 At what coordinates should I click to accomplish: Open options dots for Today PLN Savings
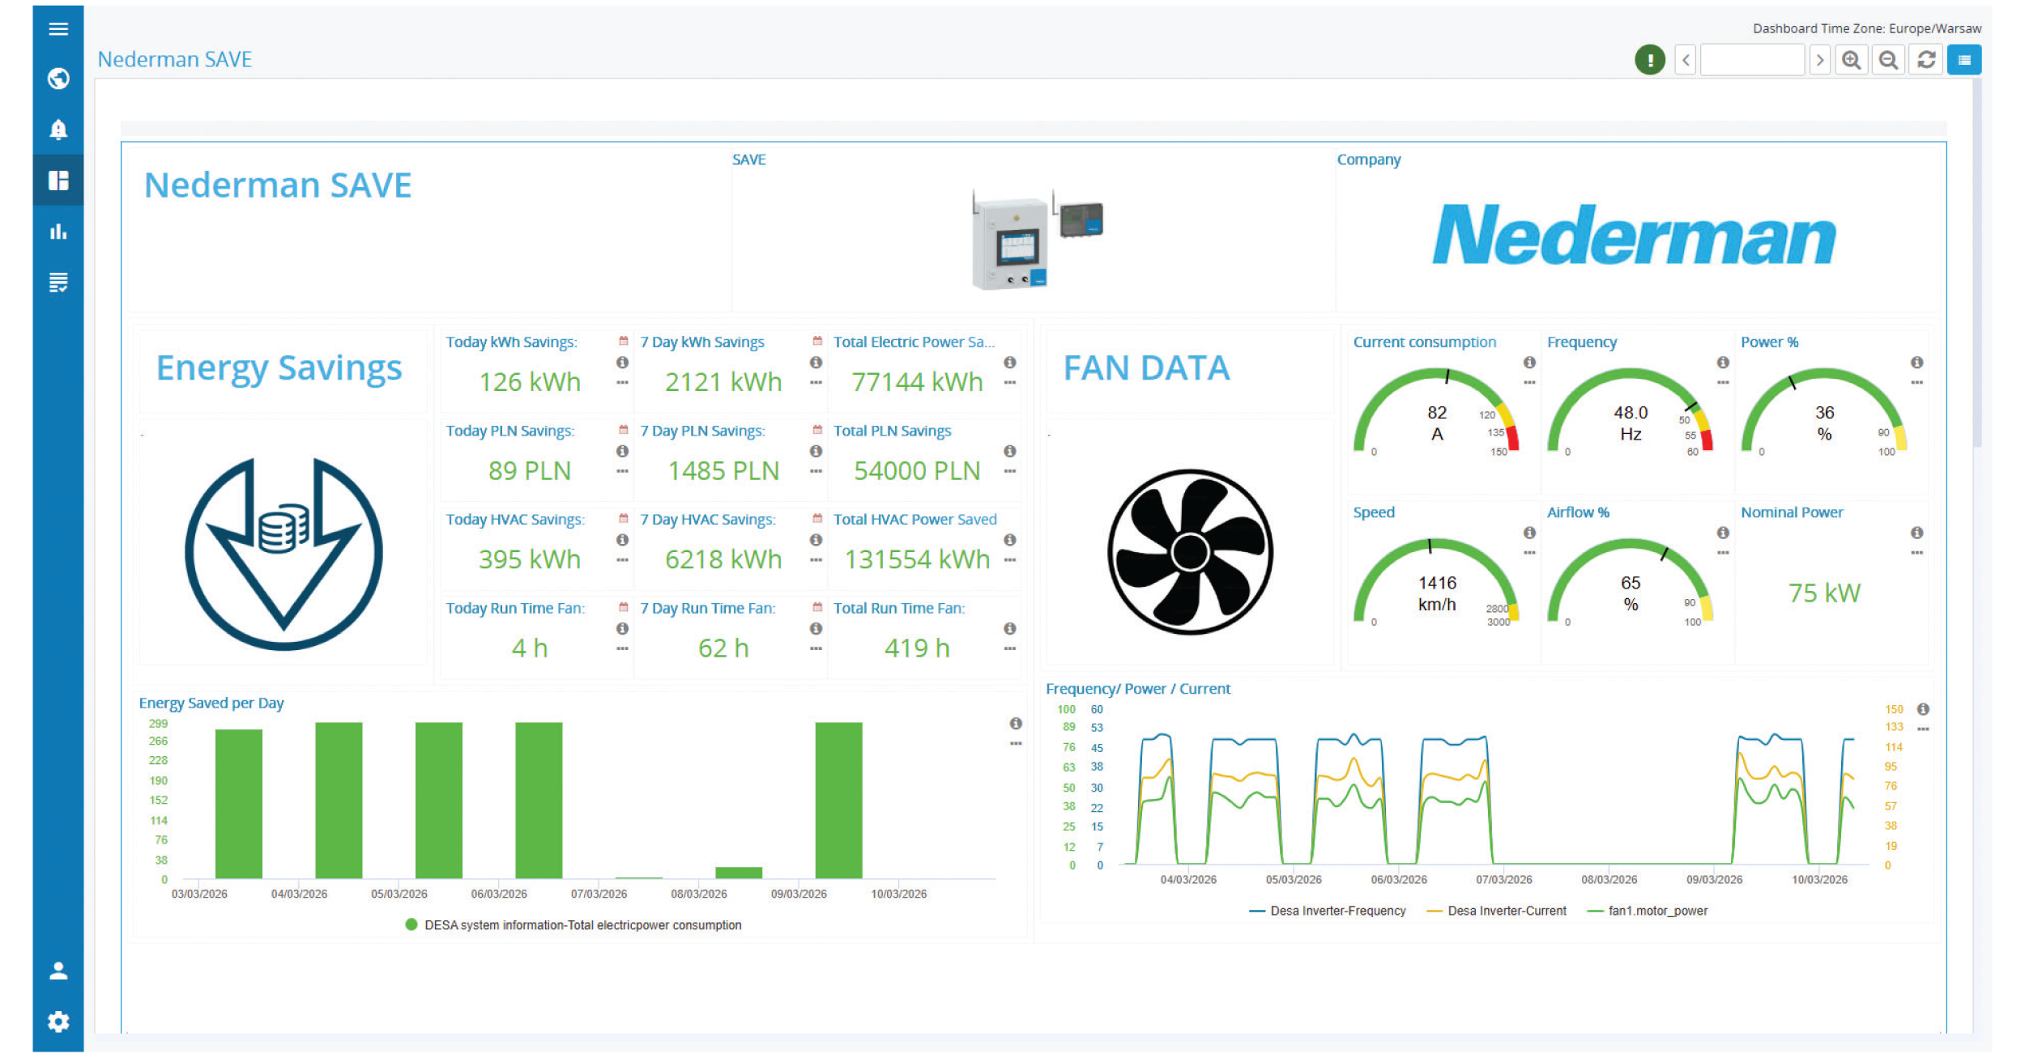tap(622, 472)
